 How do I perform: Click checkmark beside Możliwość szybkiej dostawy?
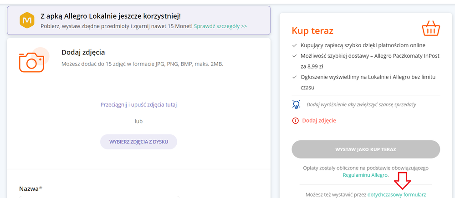click(295, 56)
